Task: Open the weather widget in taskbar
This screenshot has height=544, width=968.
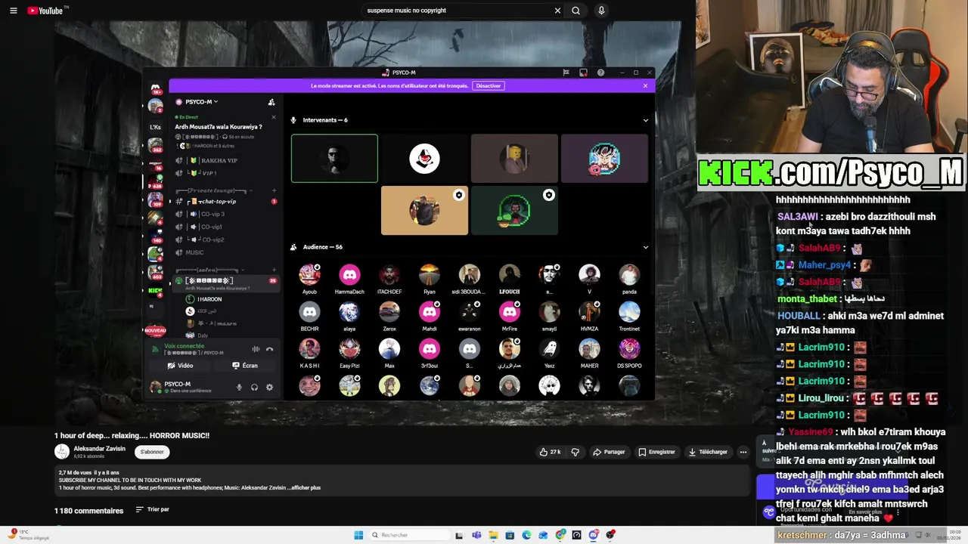Action: (x=30, y=535)
